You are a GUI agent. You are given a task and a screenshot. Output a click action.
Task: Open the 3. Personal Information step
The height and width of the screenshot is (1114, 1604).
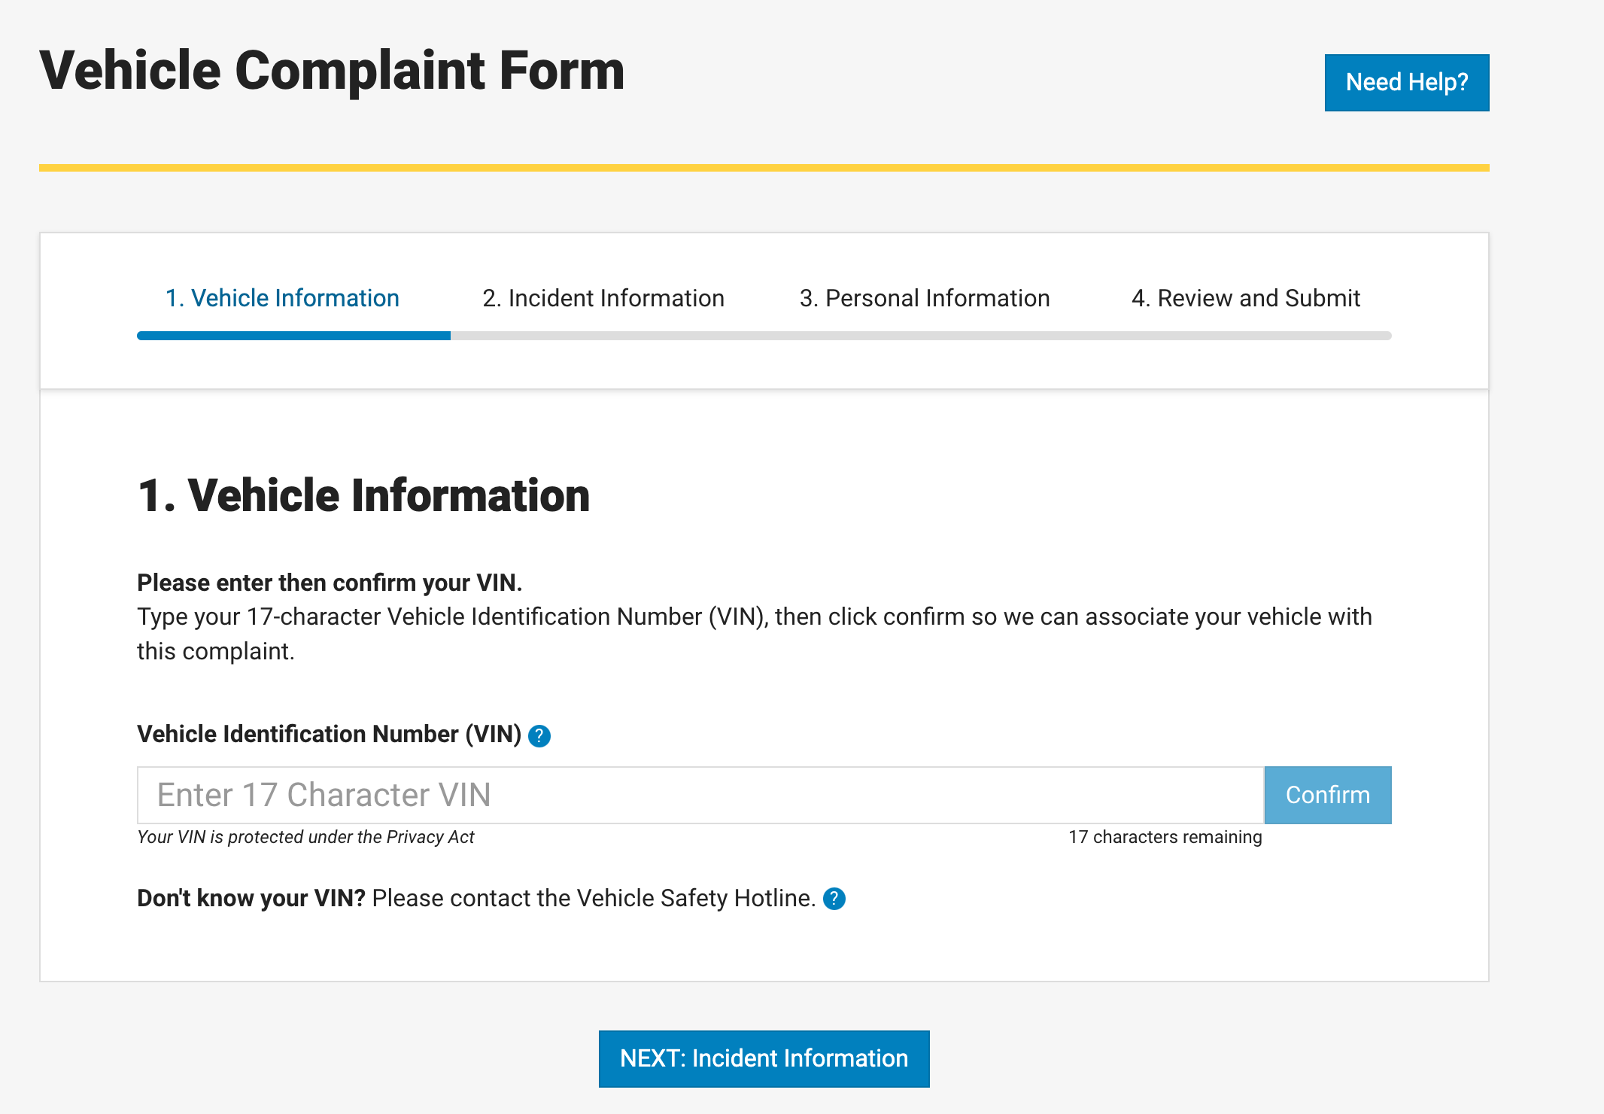tap(925, 298)
